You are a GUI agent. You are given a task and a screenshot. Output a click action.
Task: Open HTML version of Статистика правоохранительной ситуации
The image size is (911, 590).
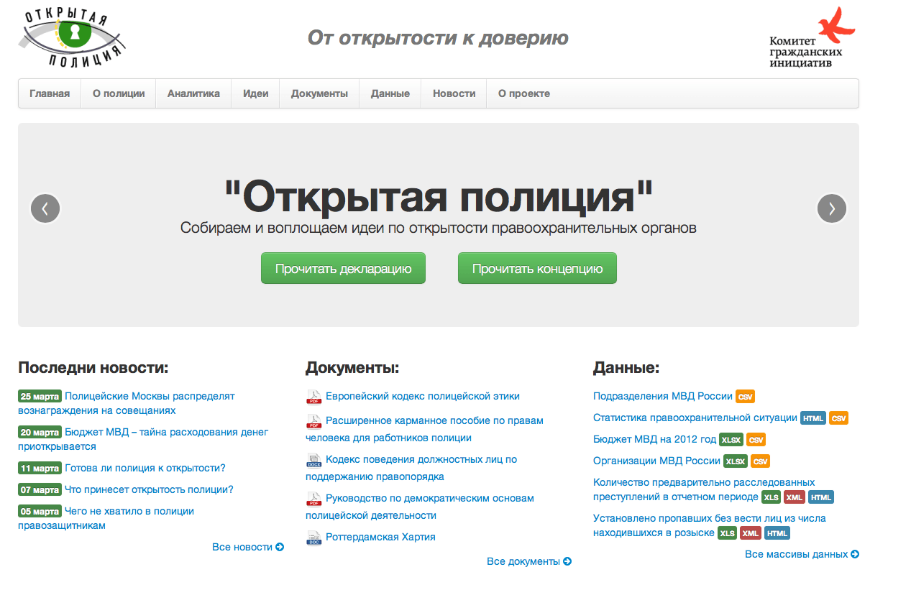812,418
